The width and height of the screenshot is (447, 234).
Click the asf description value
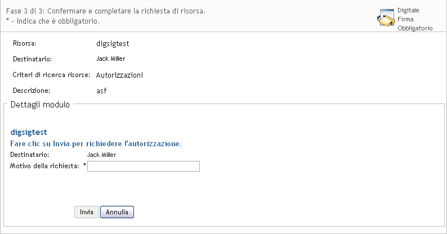click(101, 91)
